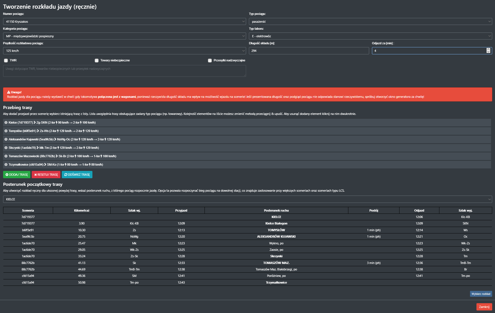Click the RESETUJ TRASĘ button

pyautogui.click(x=46, y=175)
